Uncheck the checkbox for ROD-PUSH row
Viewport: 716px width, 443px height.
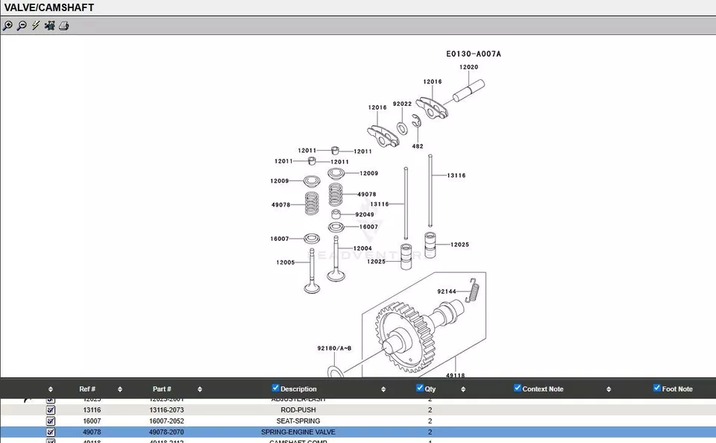[51, 410]
